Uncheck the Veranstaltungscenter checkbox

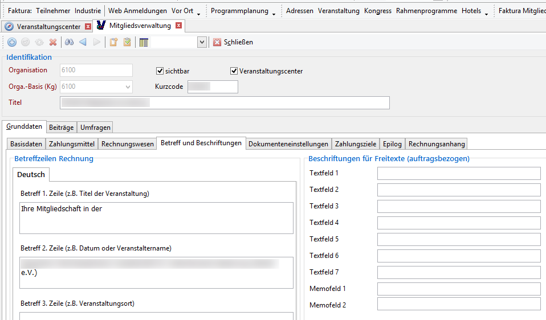234,71
